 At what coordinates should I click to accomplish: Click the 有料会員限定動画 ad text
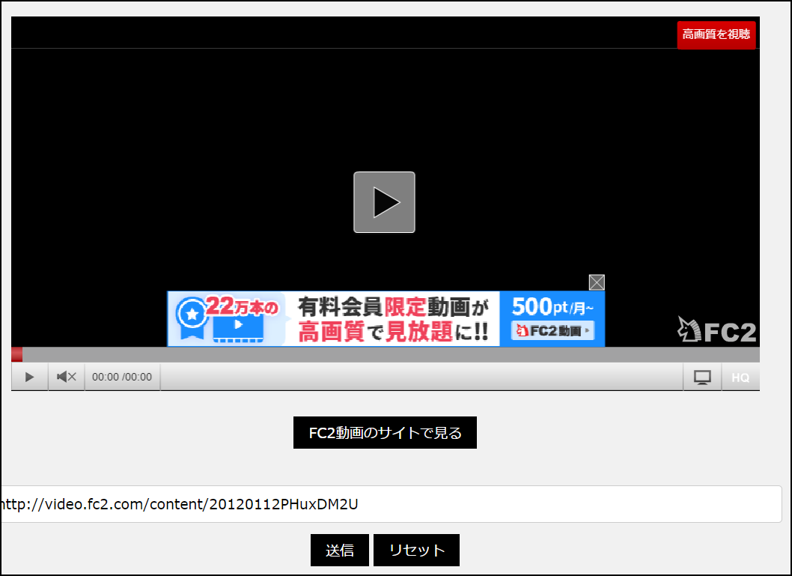(393, 307)
